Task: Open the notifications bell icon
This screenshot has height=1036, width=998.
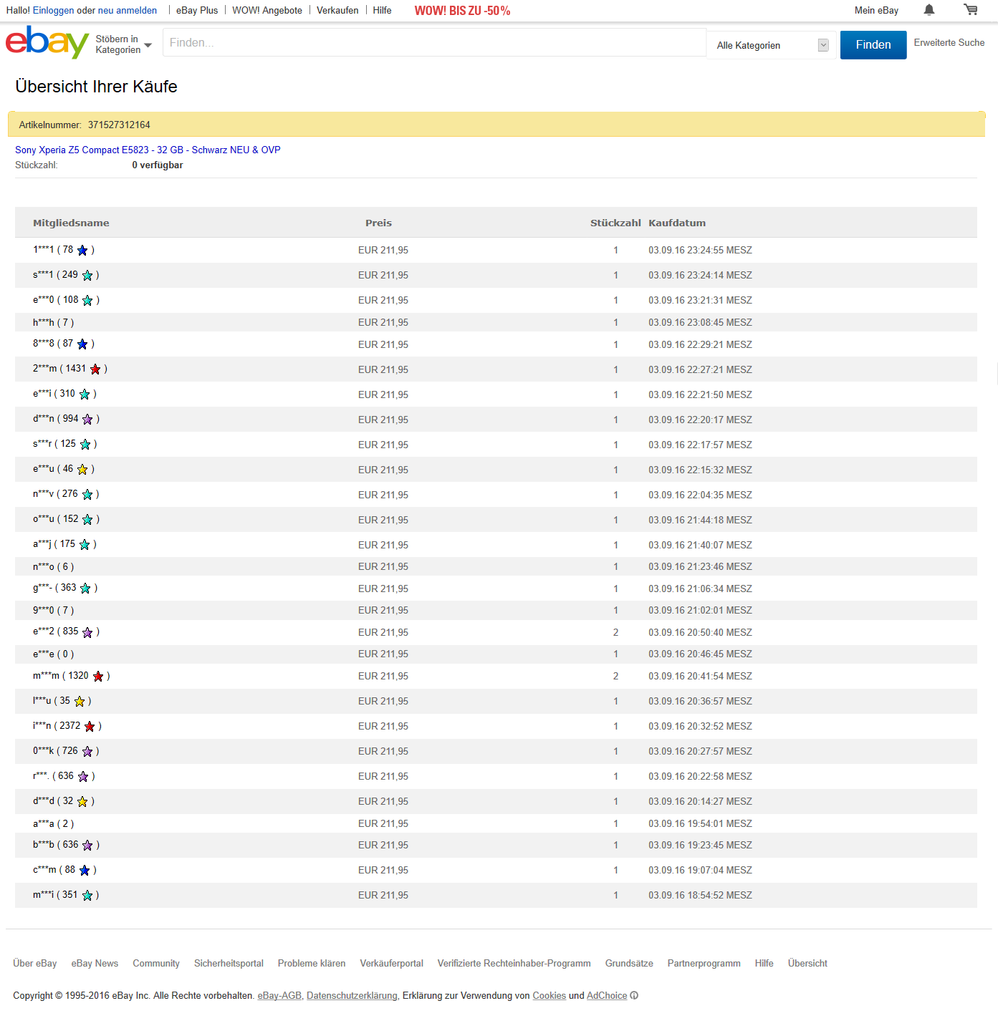Action: tap(929, 10)
